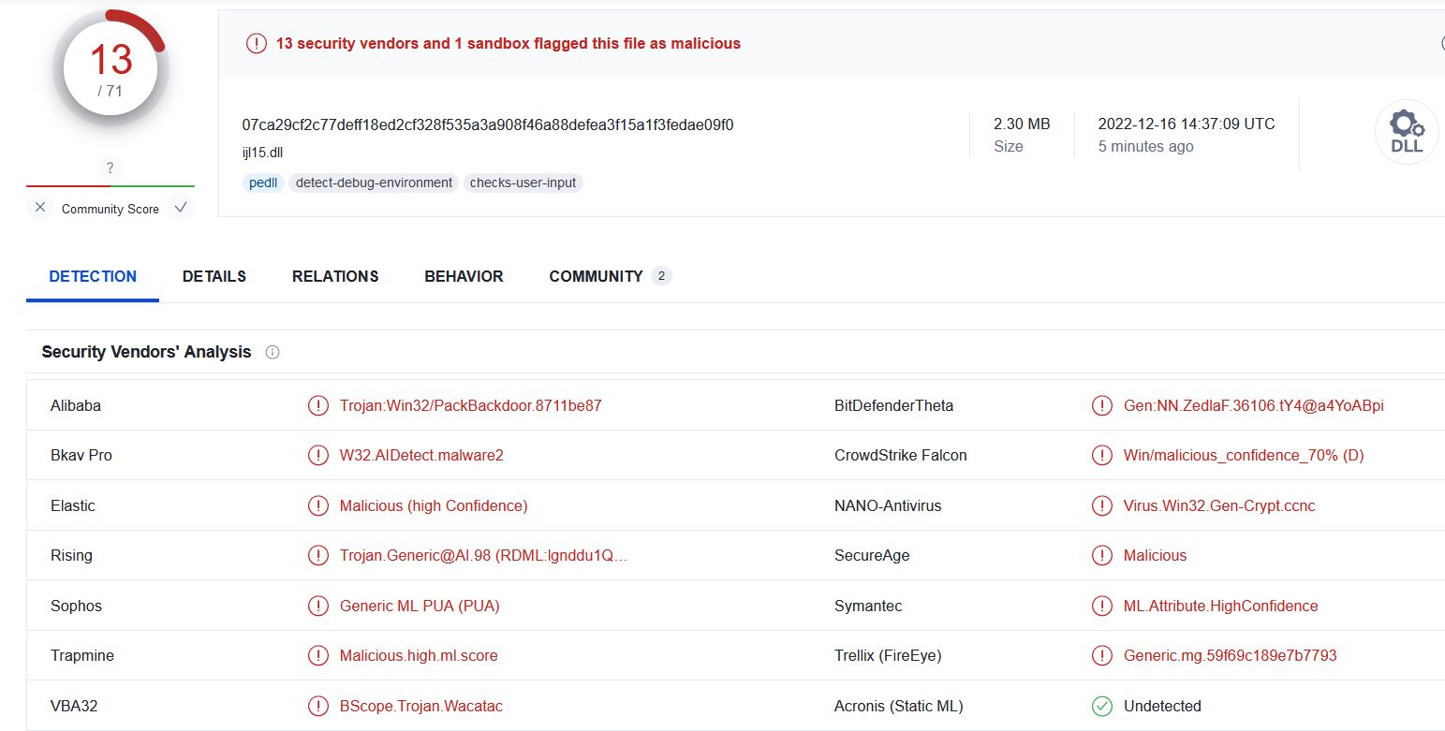
Task: Click ML.Attribute.HighConfidence result
Action: (1221, 606)
